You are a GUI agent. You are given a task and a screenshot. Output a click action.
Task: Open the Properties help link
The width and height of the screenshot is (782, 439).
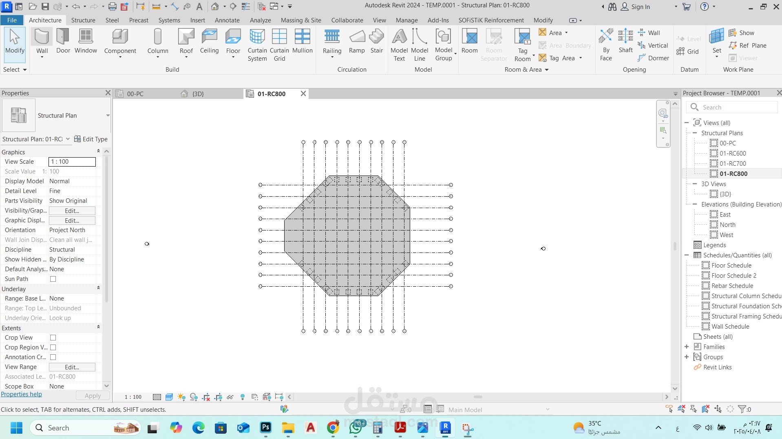click(x=21, y=394)
